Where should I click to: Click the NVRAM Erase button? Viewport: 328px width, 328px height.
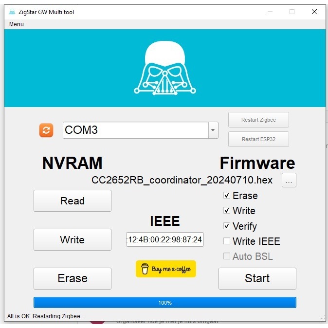click(x=73, y=278)
